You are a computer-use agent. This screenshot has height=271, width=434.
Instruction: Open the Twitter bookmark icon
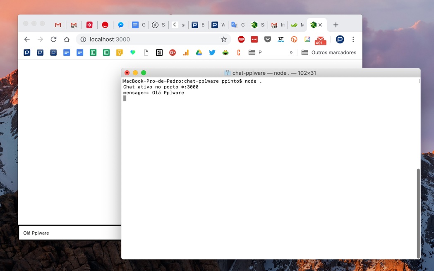[x=212, y=52]
